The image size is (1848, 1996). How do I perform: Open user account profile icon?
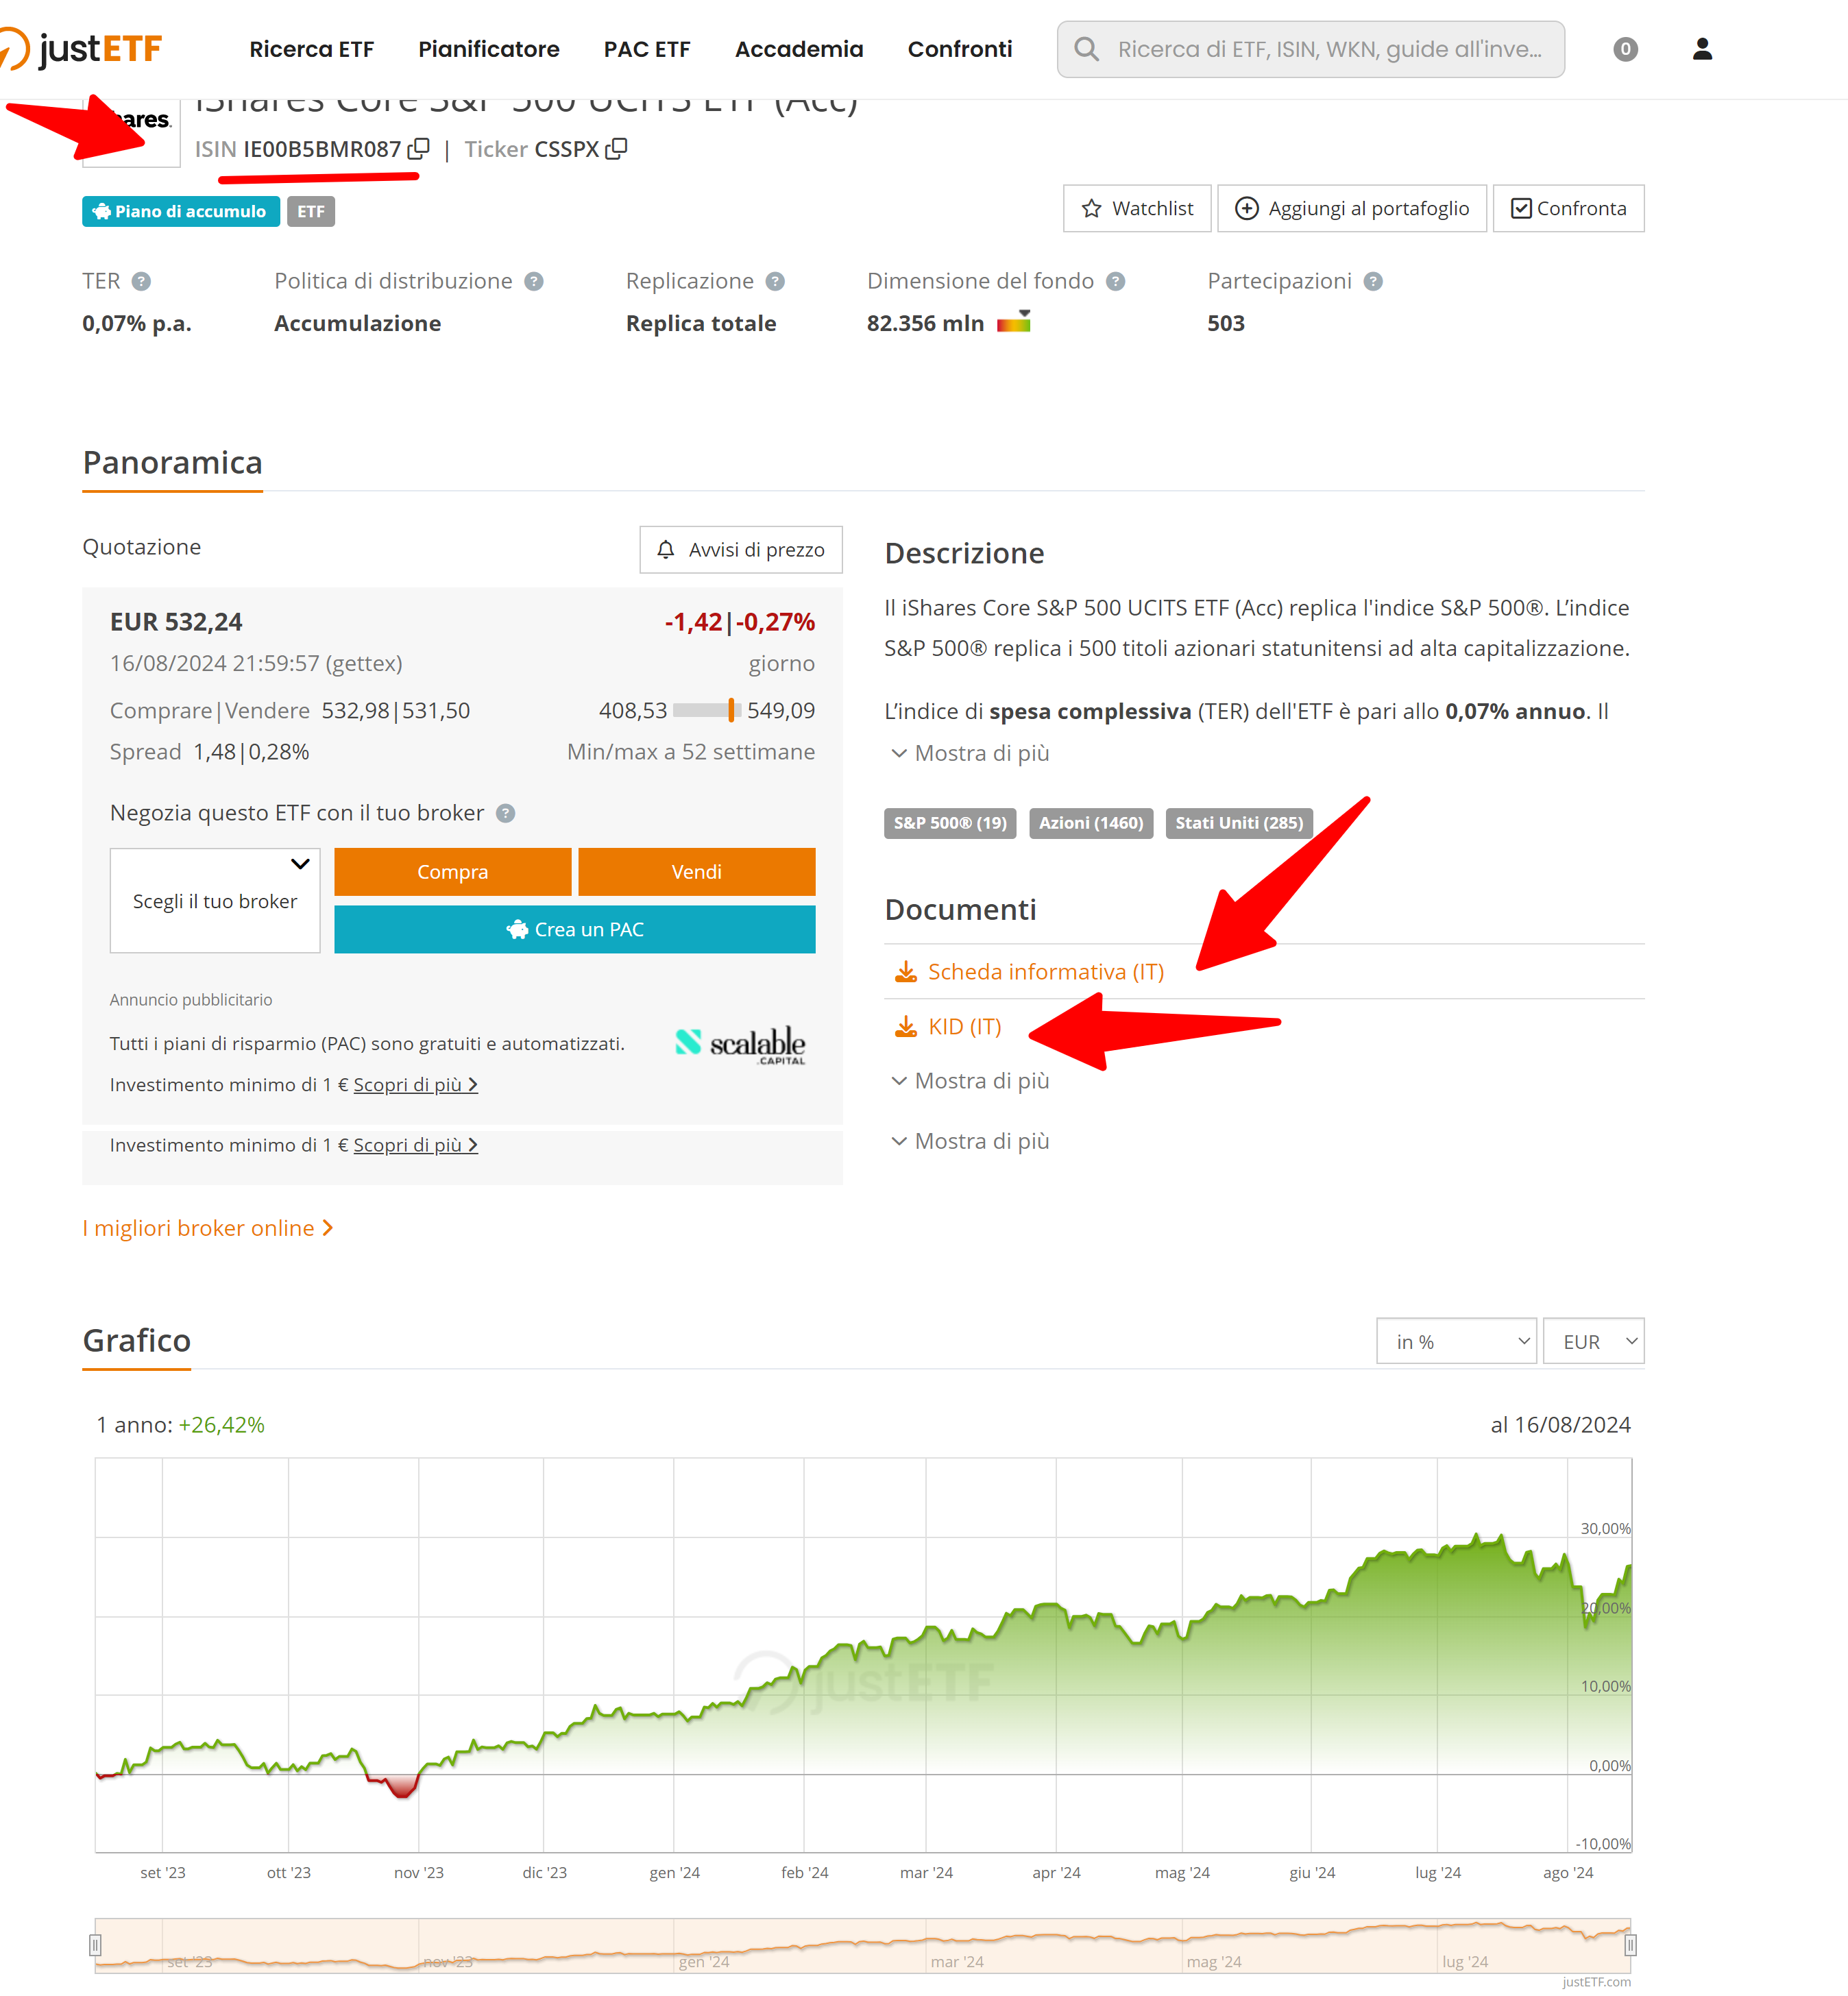coord(1702,49)
